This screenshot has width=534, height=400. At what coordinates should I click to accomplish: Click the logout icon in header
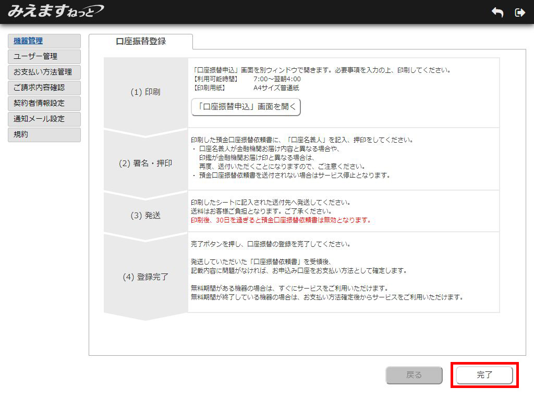pyautogui.click(x=519, y=12)
